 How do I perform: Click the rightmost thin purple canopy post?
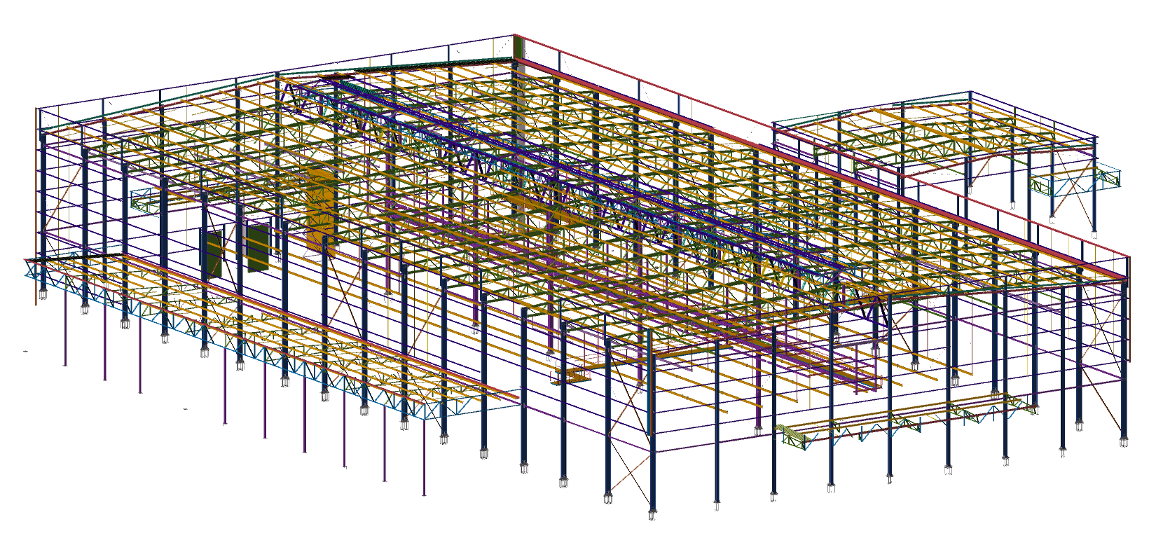point(424,462)
